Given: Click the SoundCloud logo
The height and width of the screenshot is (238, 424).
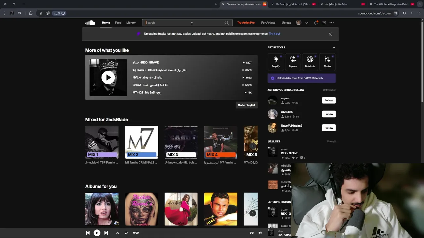Looking at the screenshot, I should coord(90,23).
